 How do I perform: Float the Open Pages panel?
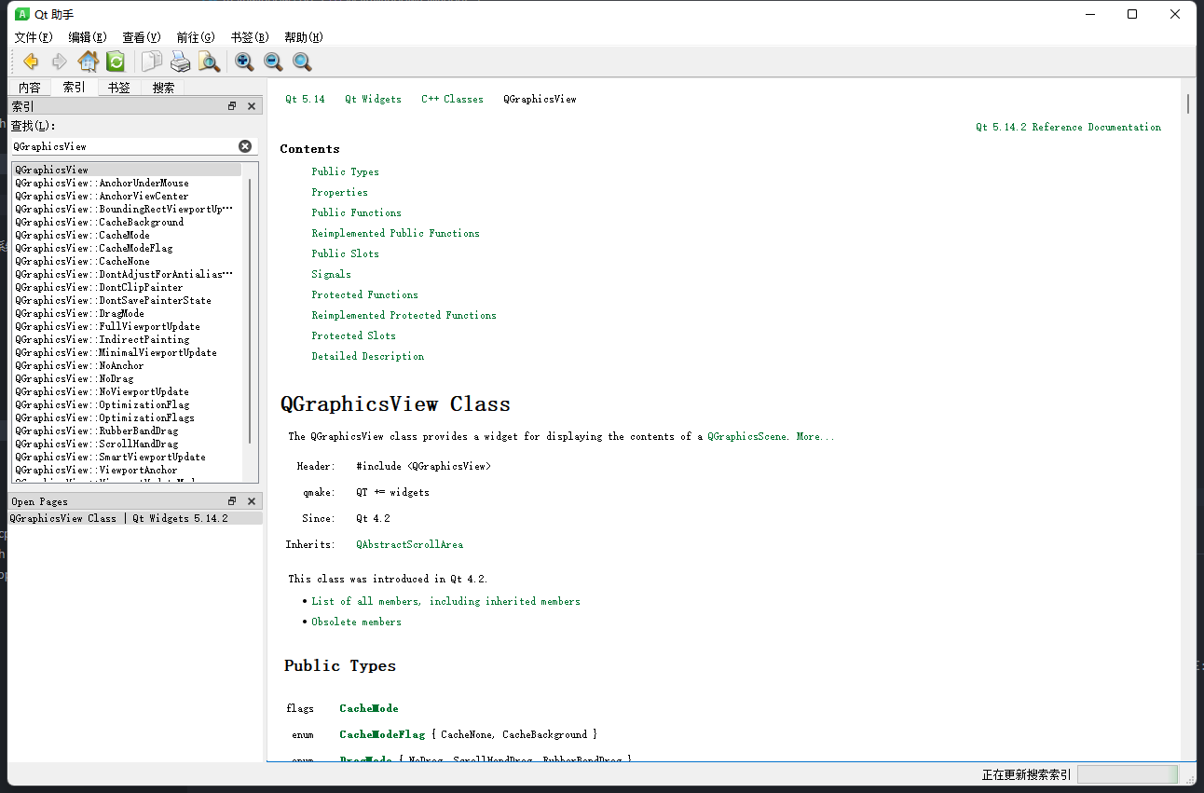[232, 501]
